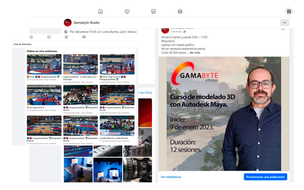The height and width of the screenshot is (190, 304).
Task: Click the globe public audience icon on post
Action: pos(184,31)
